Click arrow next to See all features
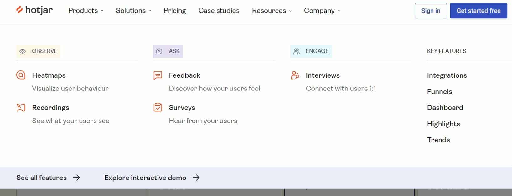This screenshot has height=196, width=512. coord(76,178)
